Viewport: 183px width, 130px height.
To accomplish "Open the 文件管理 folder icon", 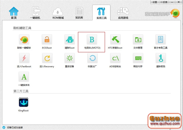I will pos(138,39).
